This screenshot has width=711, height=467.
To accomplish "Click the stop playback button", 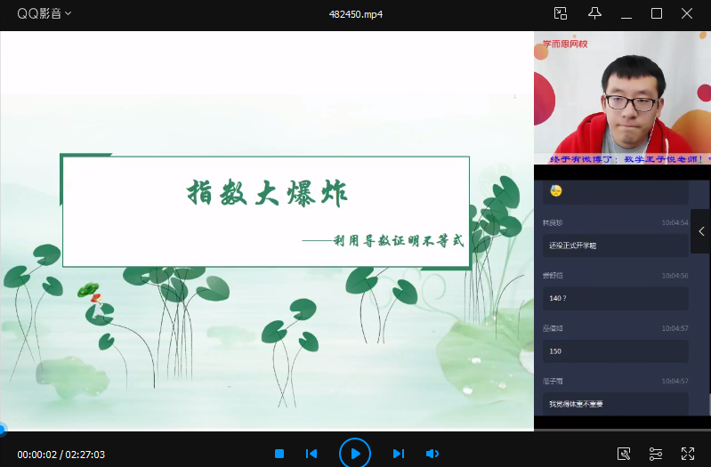I will [x=279, y=454].
